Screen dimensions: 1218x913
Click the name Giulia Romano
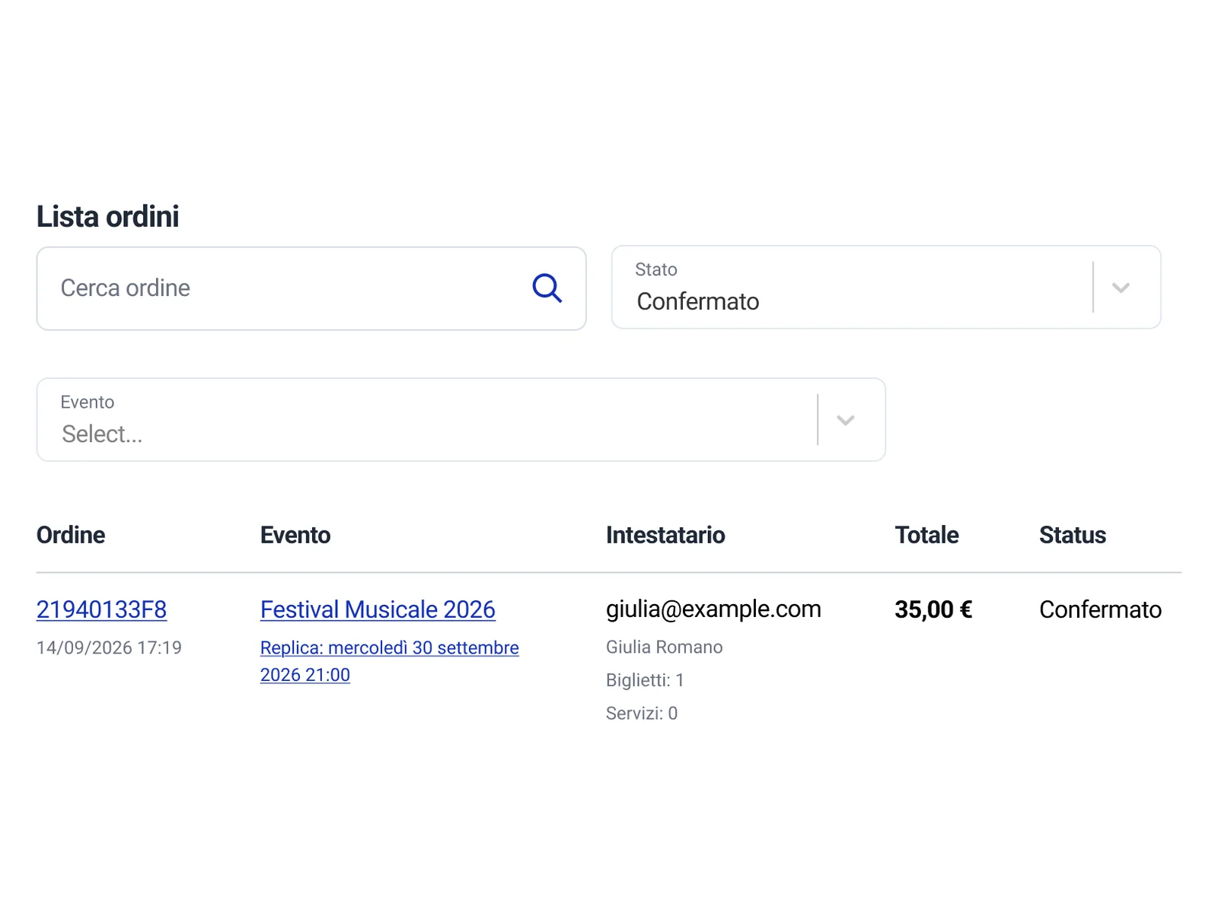(665, 647)
